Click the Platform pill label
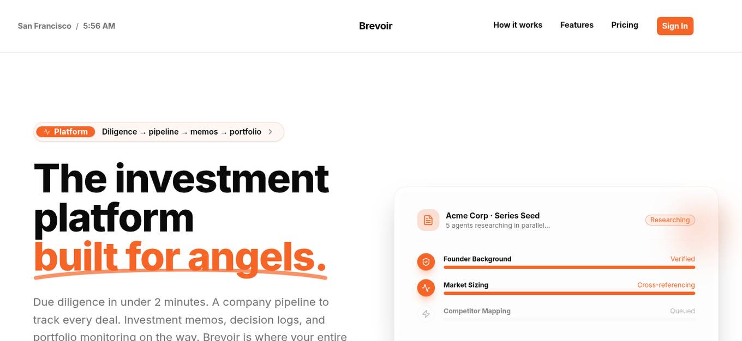The image size is (742, 341). pos(71,131)
